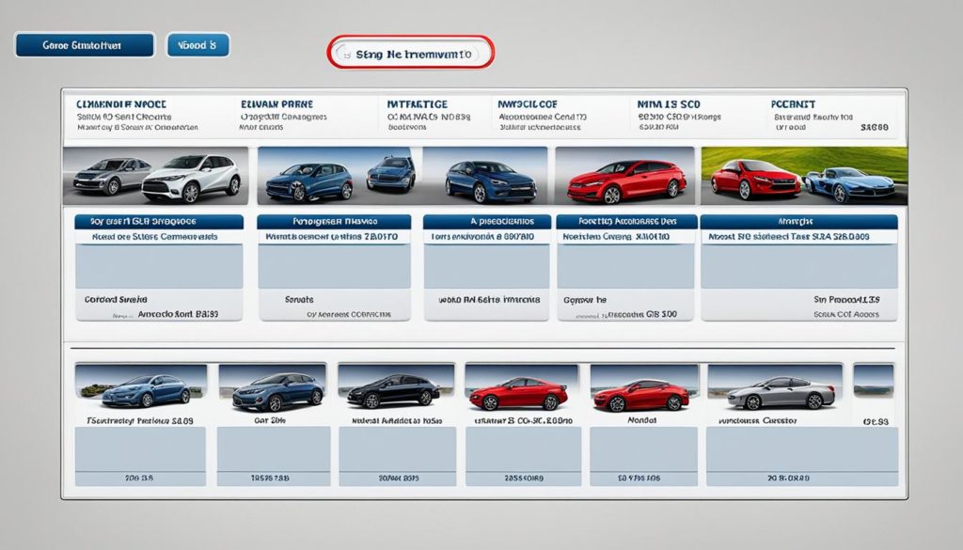Image resolution: width=963 pixels, height=550 pixels.
Task: Click the red-outlined search field at top
Action: coord(411,55)
